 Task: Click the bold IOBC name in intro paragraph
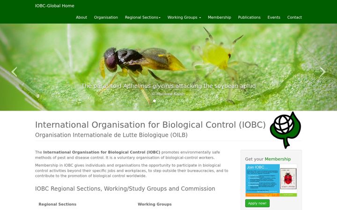pos(102,152)
